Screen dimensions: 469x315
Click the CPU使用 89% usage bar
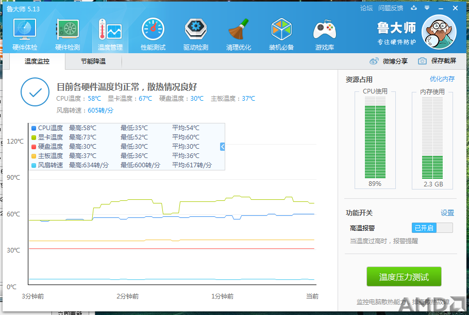point(375,137)
